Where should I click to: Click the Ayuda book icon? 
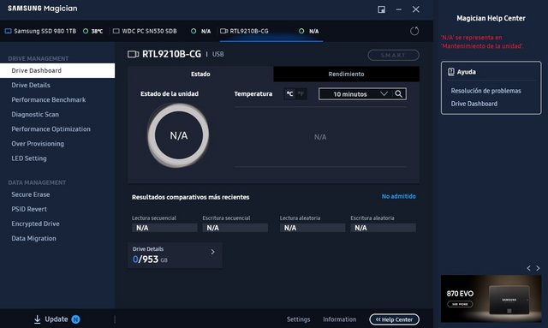coord(451,72)
